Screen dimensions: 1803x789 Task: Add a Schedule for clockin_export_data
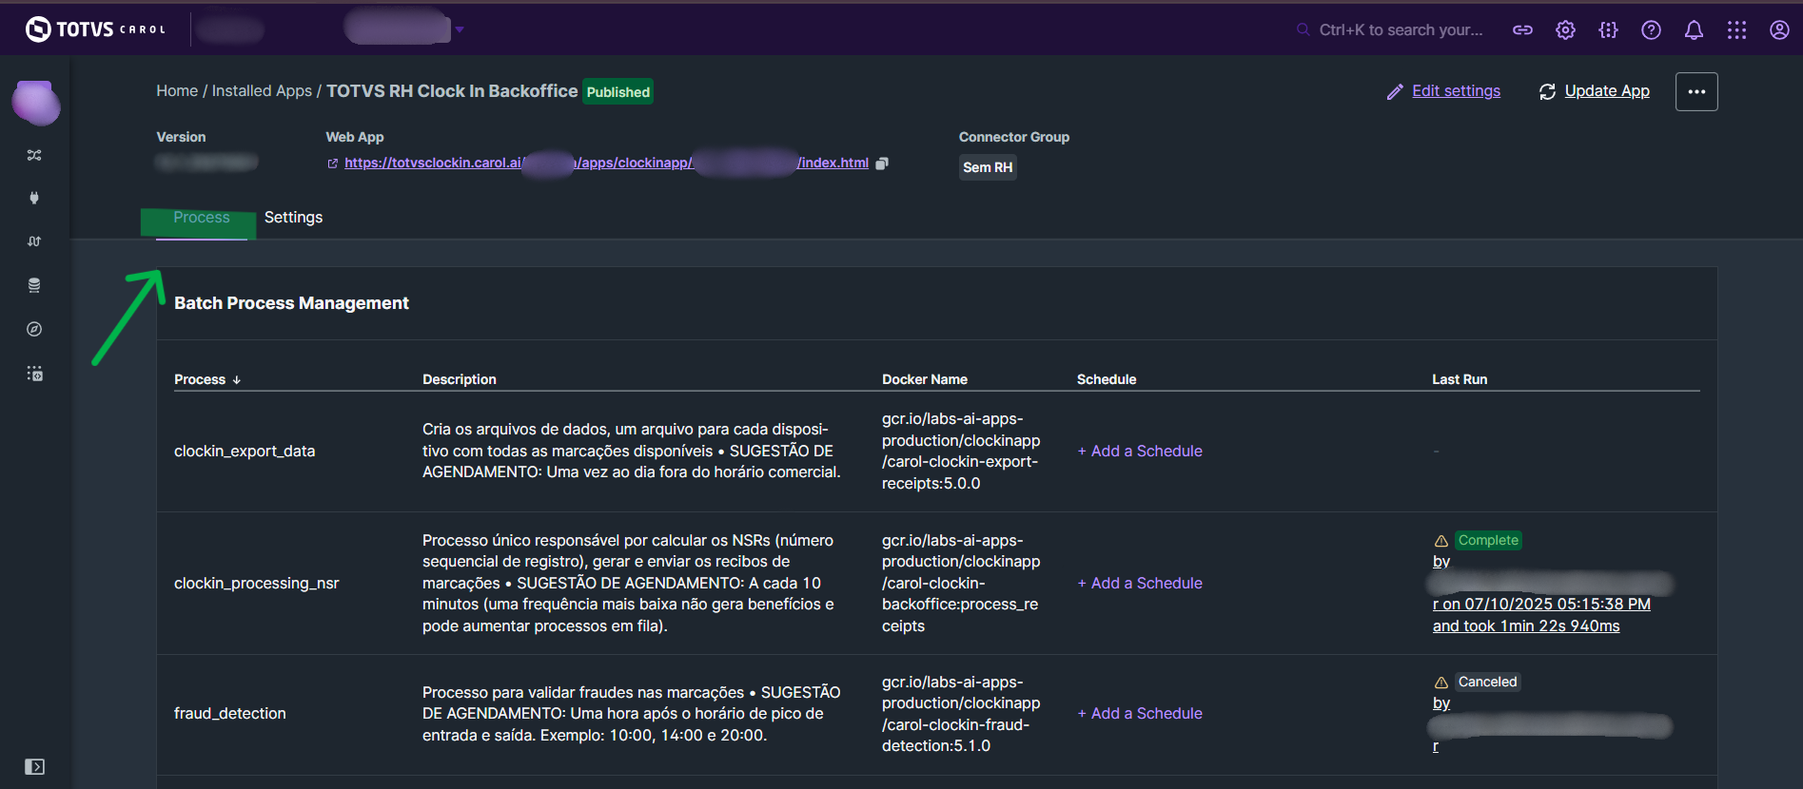coord(1140,452)
